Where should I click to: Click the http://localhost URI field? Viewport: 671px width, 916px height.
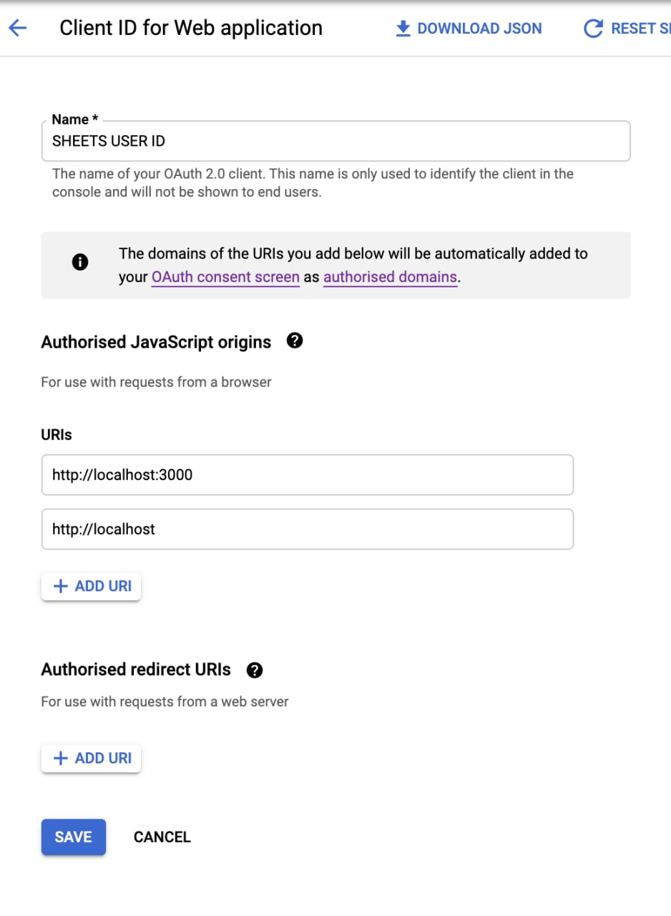pyautogui.click(x=308, y=529)
